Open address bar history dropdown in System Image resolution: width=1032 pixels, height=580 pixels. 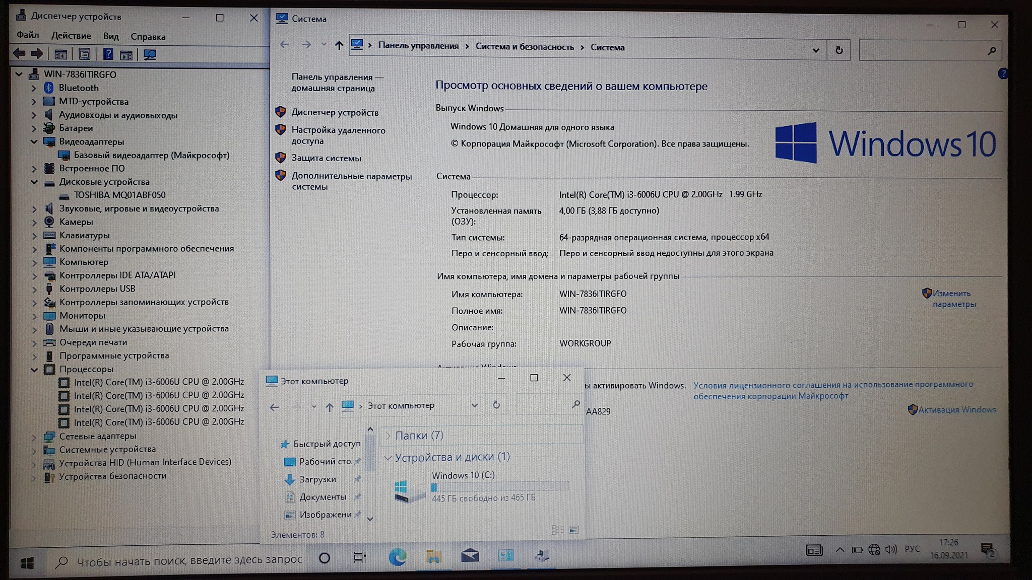click(x=815, y=50)
